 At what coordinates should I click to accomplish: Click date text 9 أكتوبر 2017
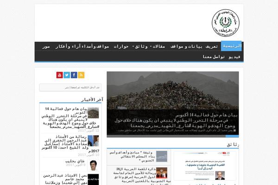(x=76, y=165)
